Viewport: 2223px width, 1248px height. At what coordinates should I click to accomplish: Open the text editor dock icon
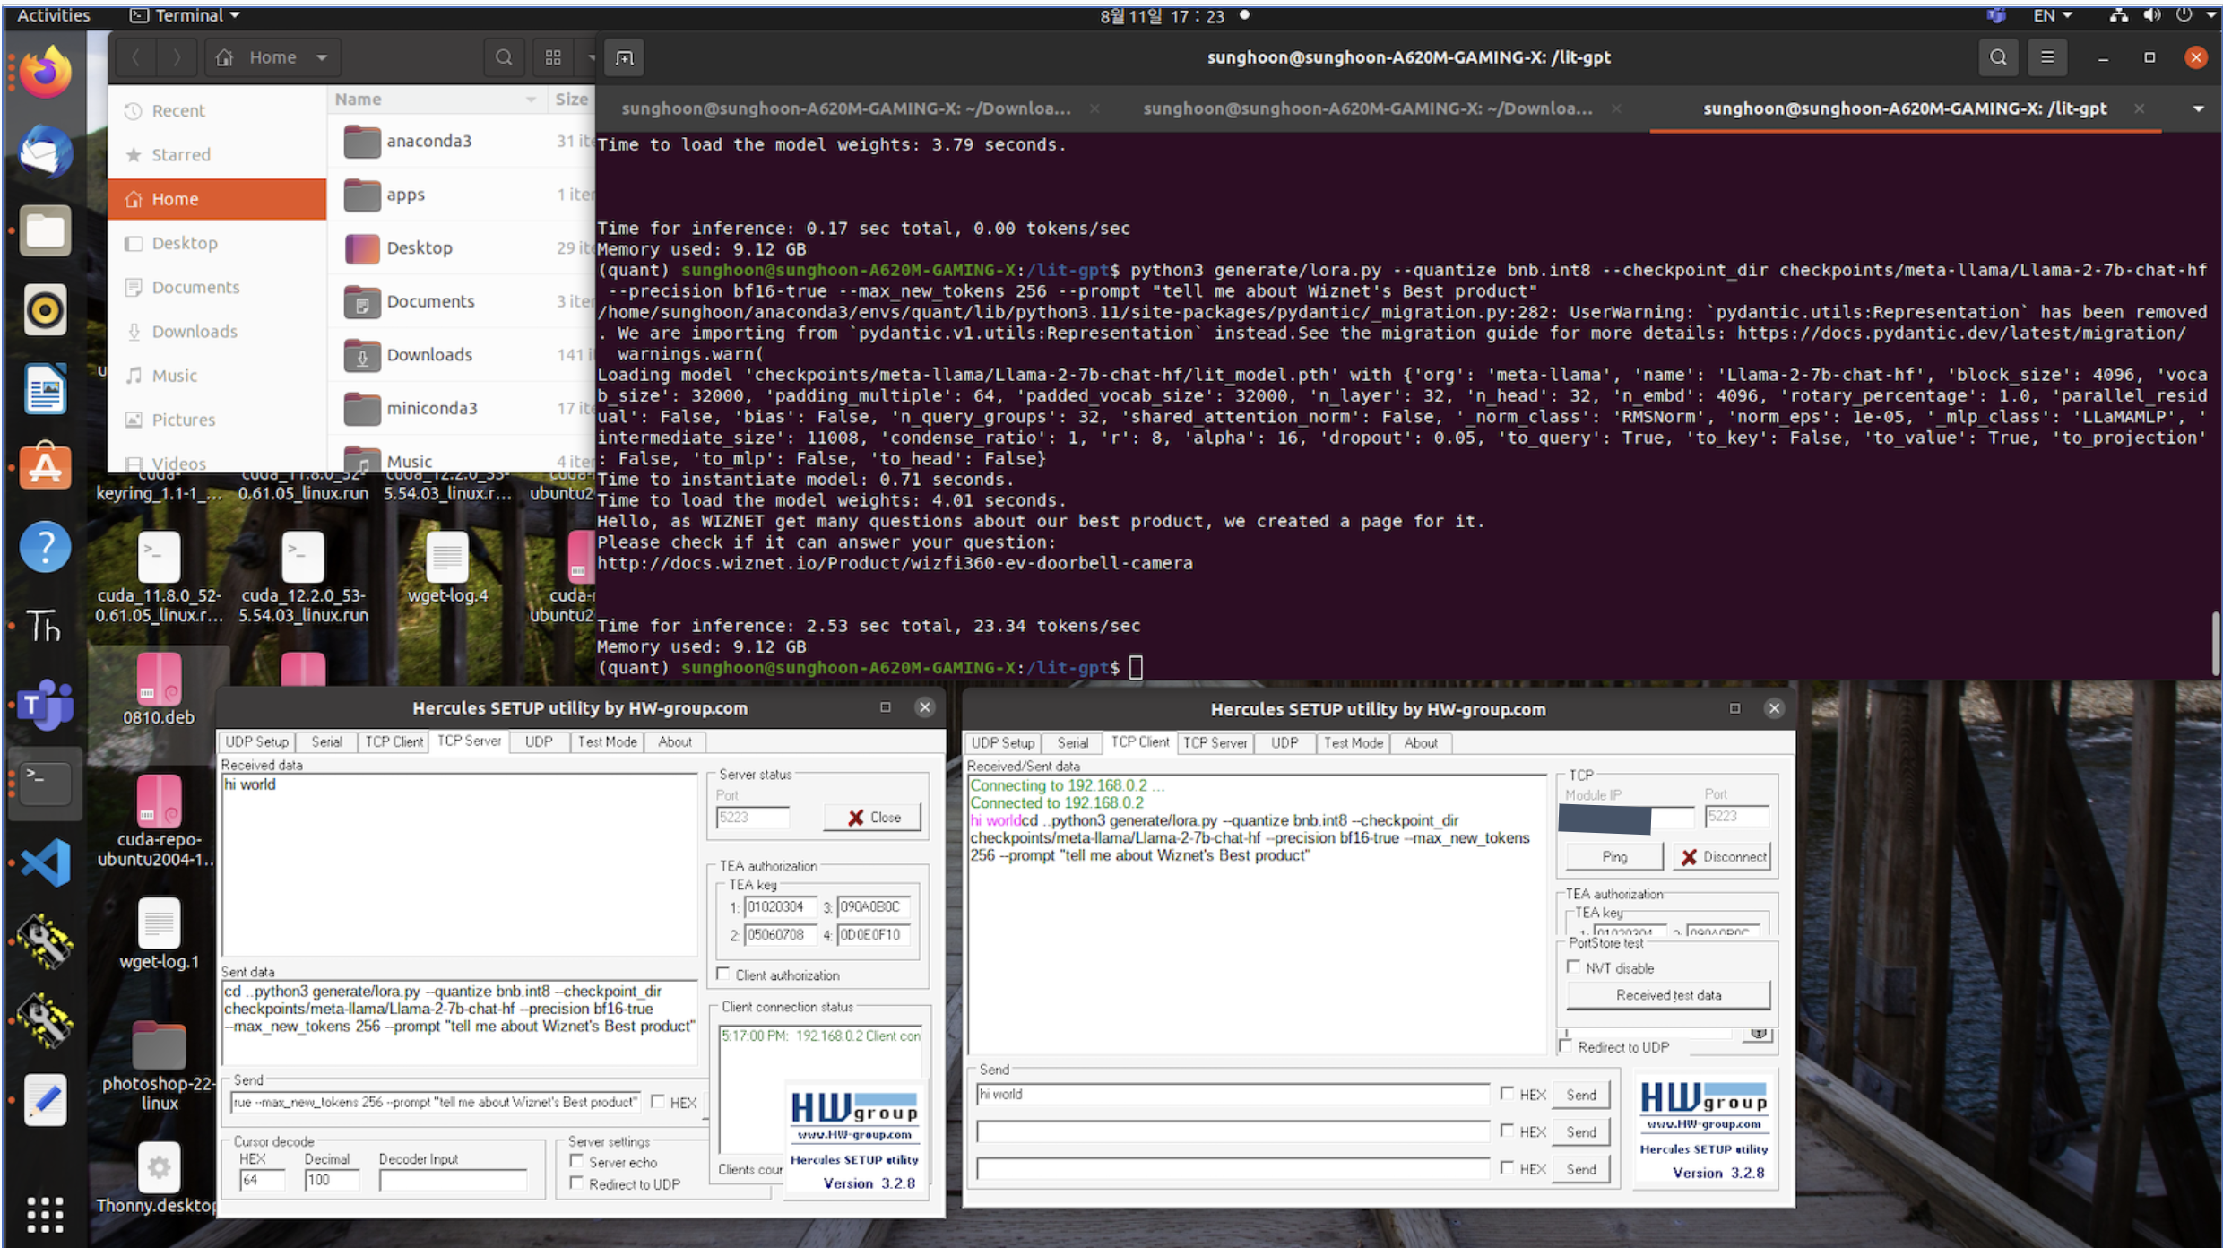click(45, 1099)
